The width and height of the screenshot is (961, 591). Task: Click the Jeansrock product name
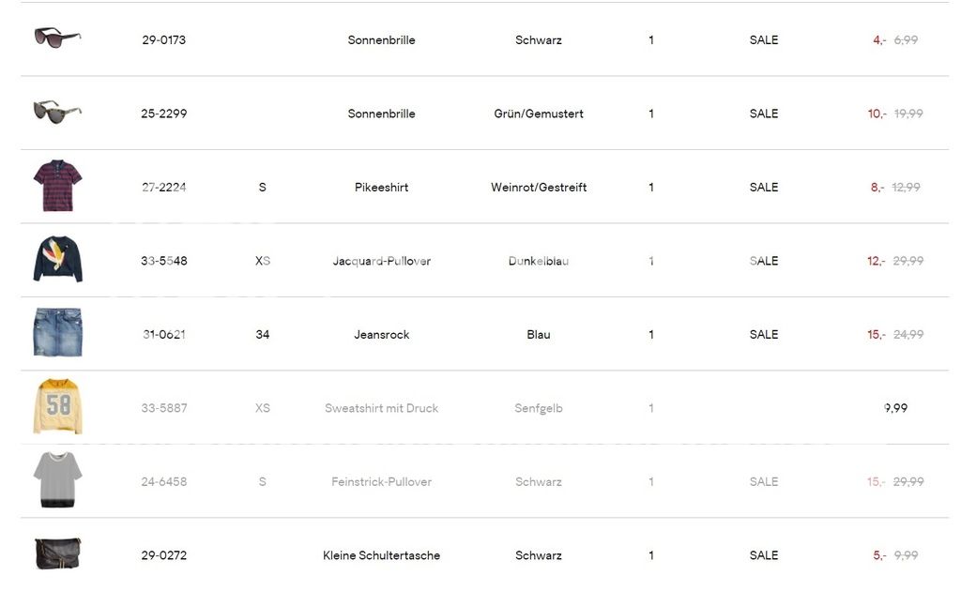381,335
